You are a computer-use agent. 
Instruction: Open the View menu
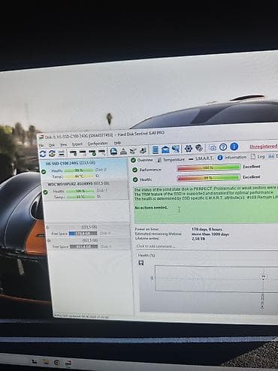pyautogui.click(x=63, y=144)
